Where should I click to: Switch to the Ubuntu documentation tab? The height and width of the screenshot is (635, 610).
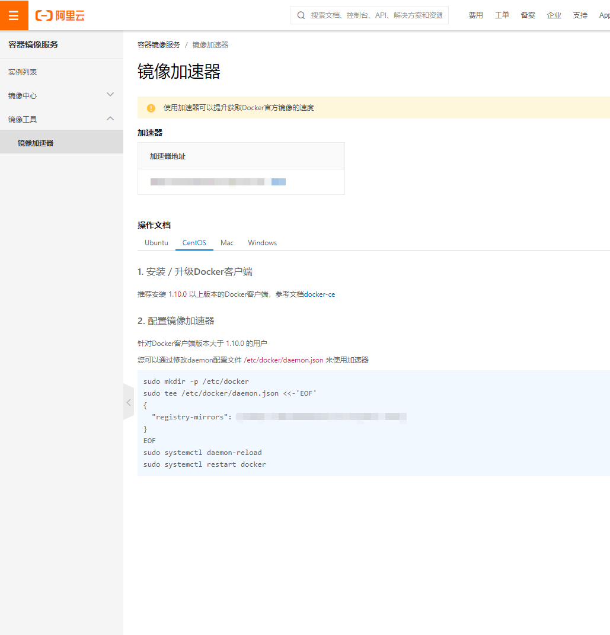point(156,242)
